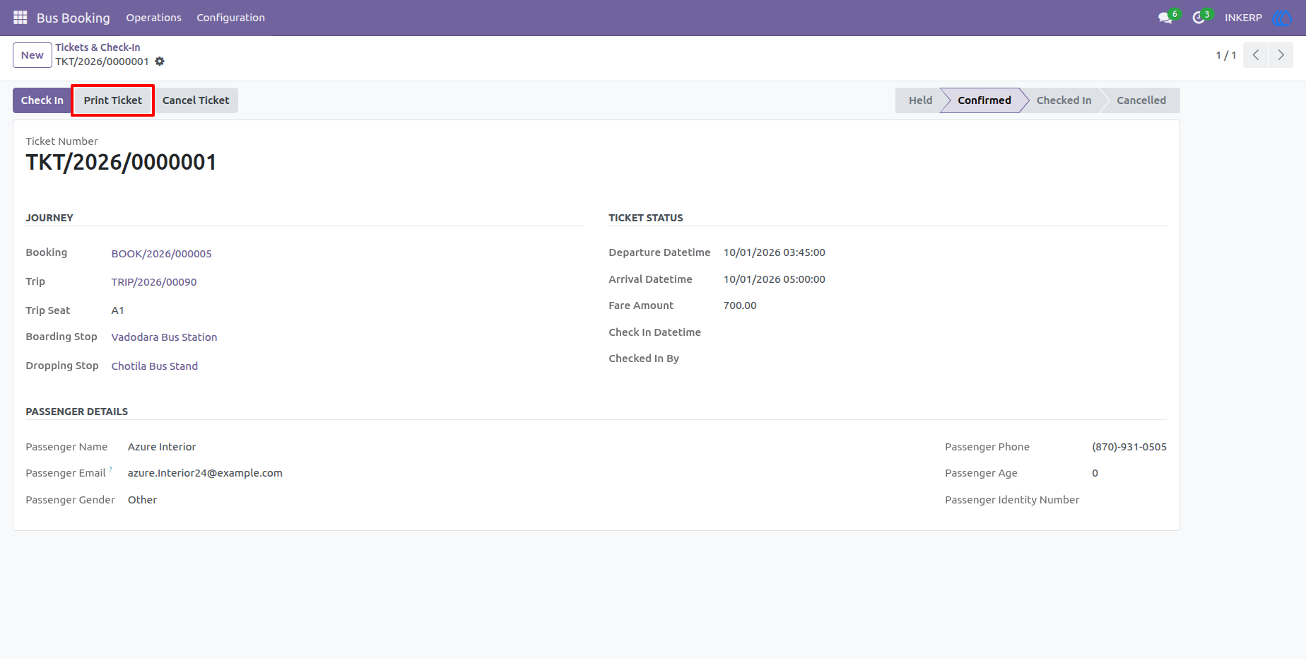Click the user avatar icon
Screen dimensions: 1306x659
1282,18
